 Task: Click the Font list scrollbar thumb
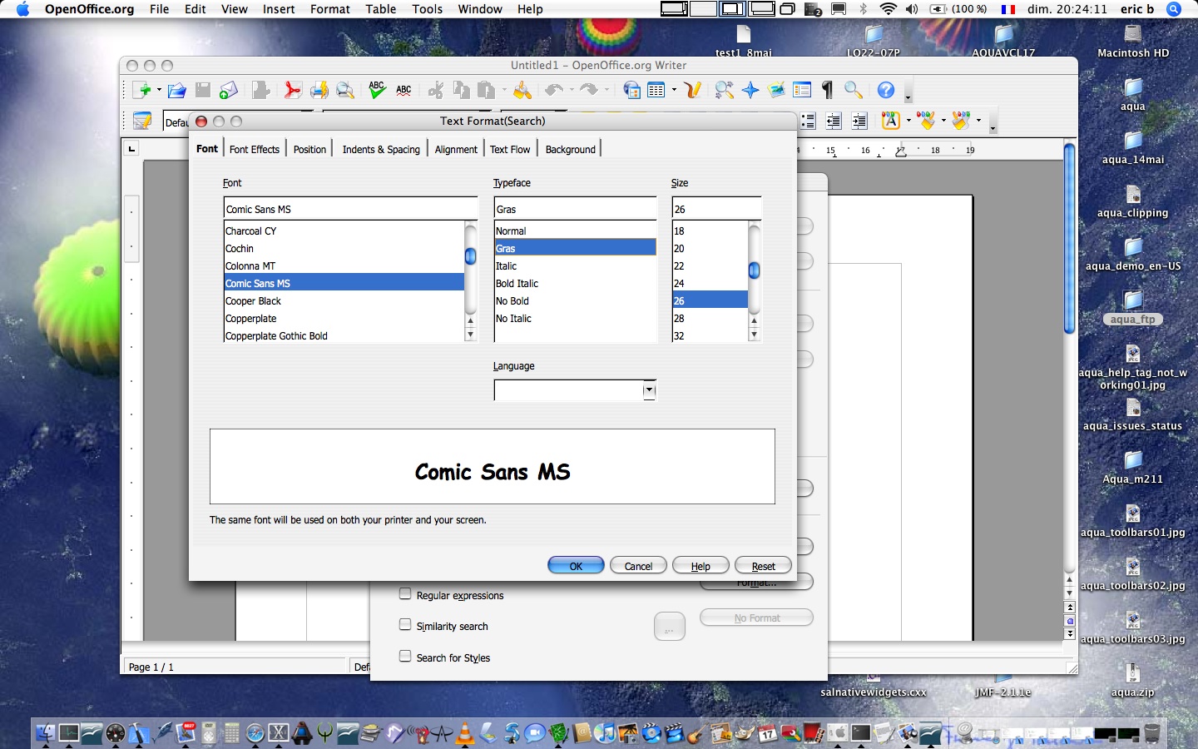click(x=470, y=256)
